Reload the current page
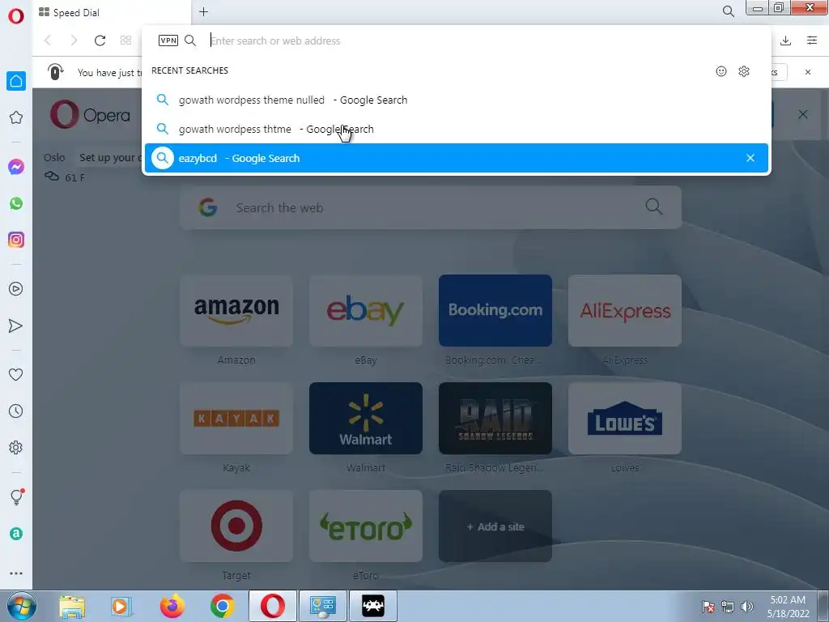 [x=100, y=40]
